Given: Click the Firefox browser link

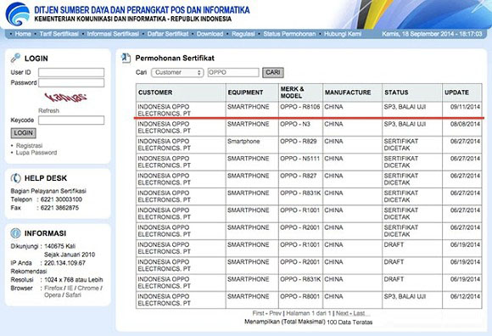Looking at the screenshot, I should (x=53, y=288).
